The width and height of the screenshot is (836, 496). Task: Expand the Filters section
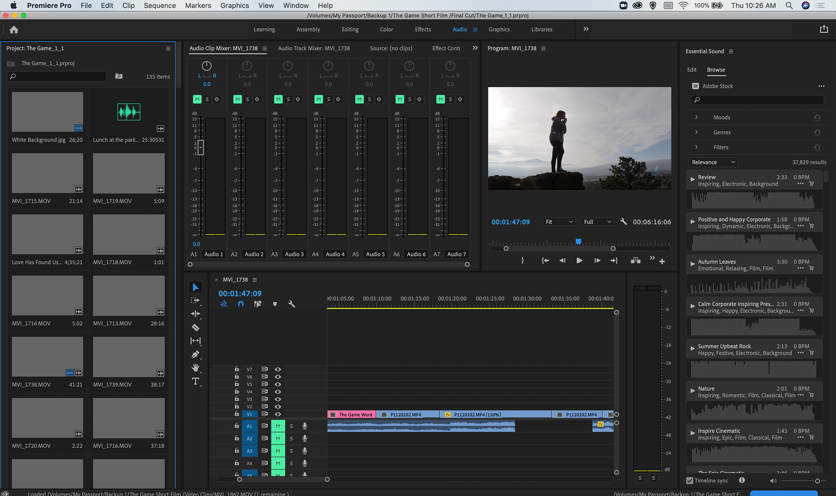click(x=697, y=147)
